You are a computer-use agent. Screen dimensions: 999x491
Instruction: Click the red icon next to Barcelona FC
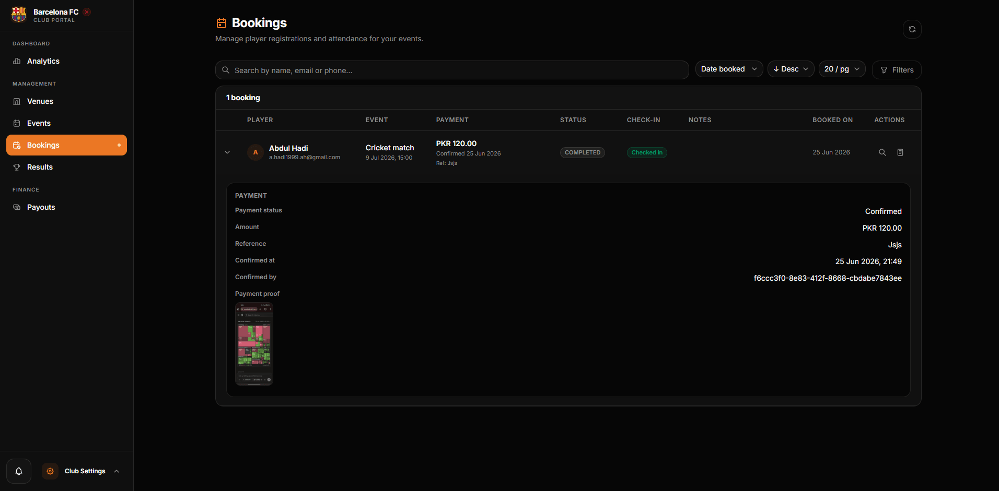pyautogui.click(x=87, y=12)
